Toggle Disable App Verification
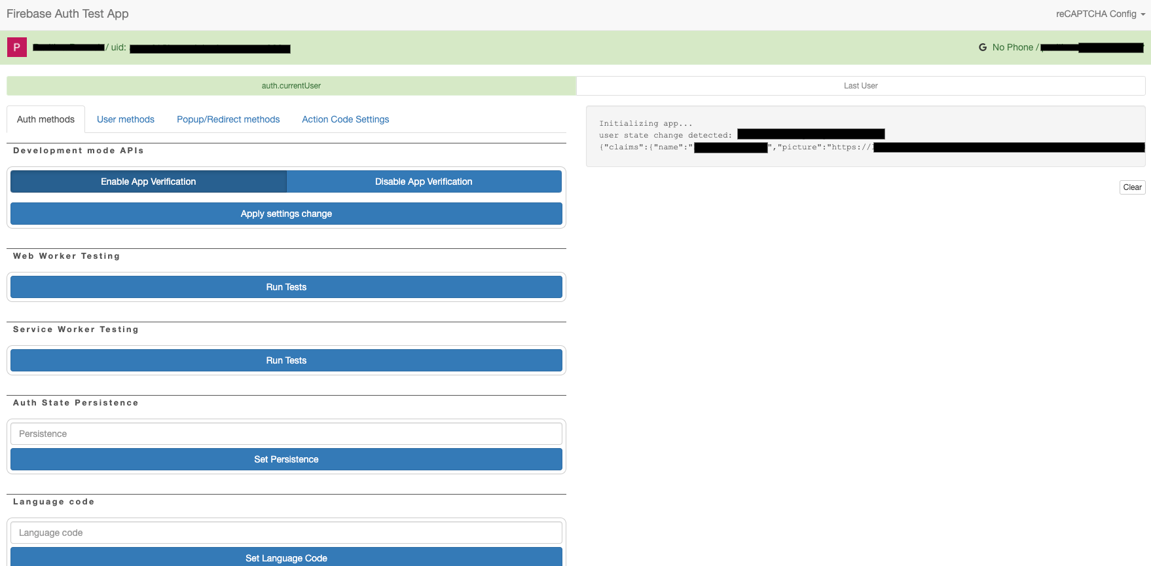The image size is (1151, 566). (x=424, y=181)
